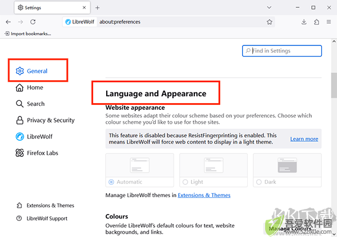Open the Search settings category

(30, 104)
